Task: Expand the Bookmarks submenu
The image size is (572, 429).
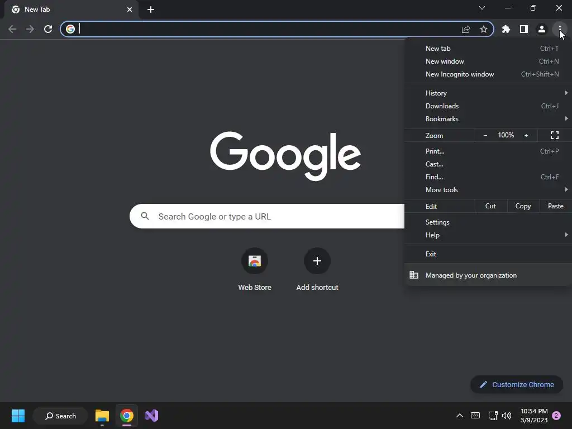Action: pyautogui.click(x=488, y=119)
